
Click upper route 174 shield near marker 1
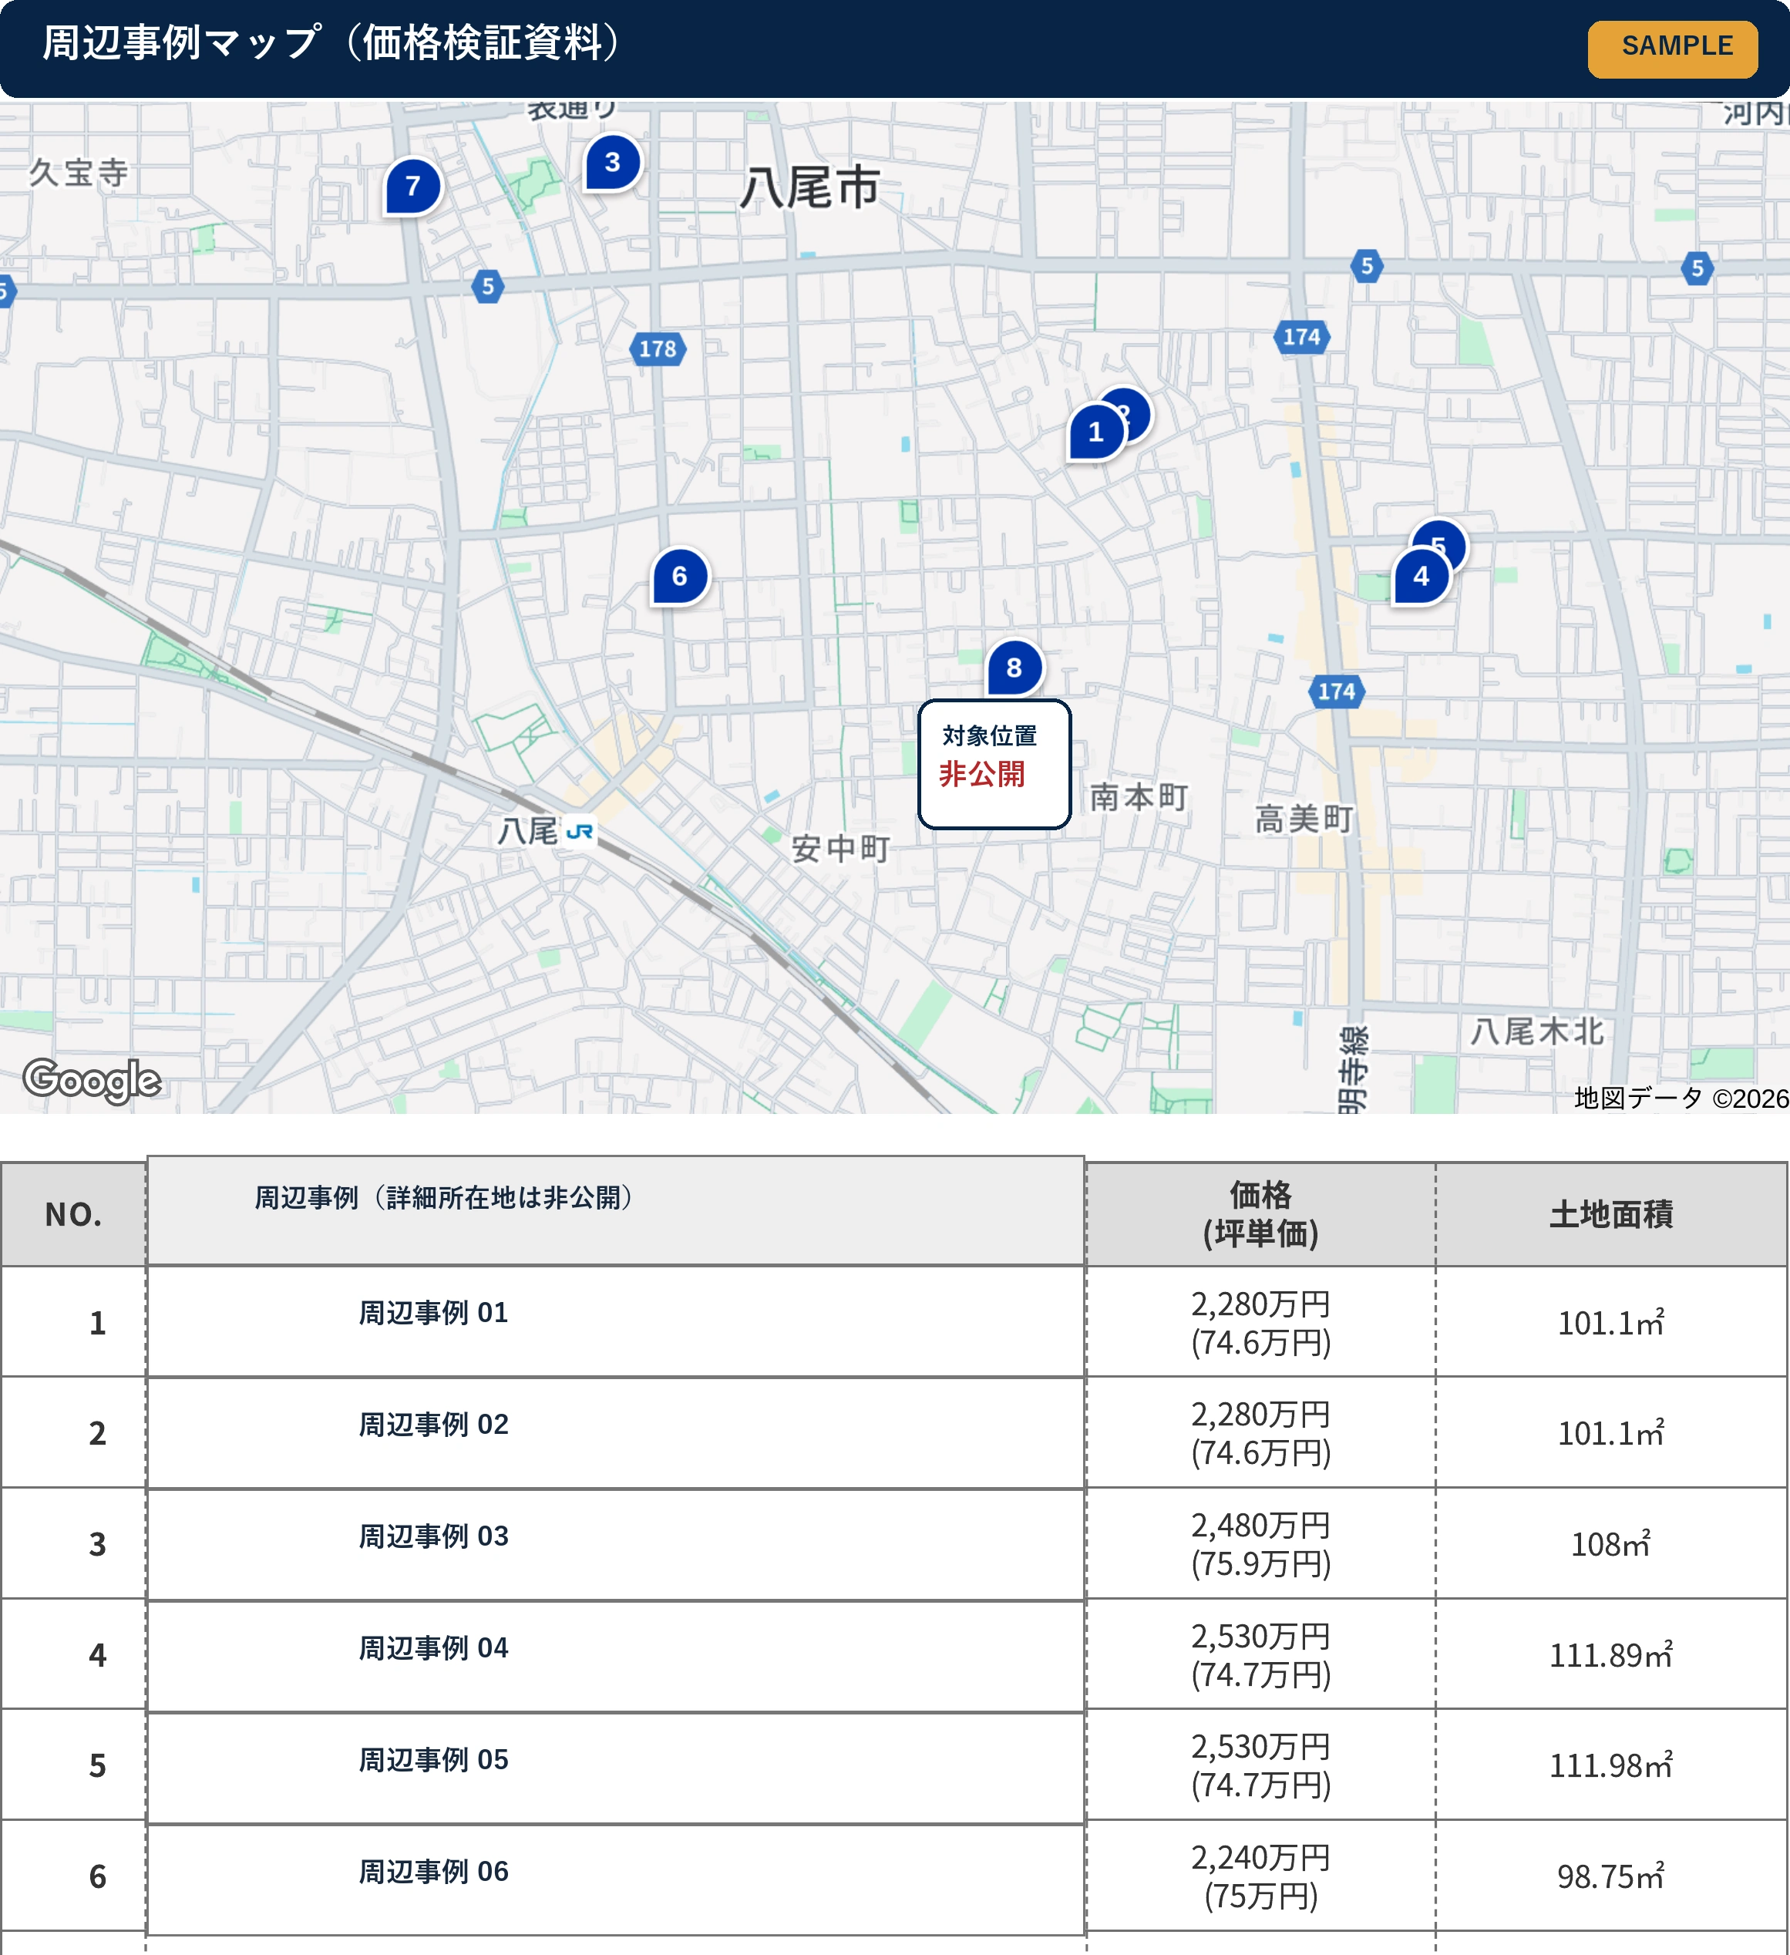[x=1301, y=338]
